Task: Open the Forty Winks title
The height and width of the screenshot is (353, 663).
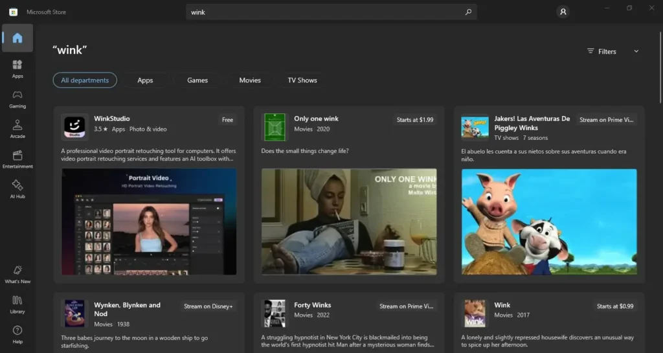Action: [x=313, y=305]
